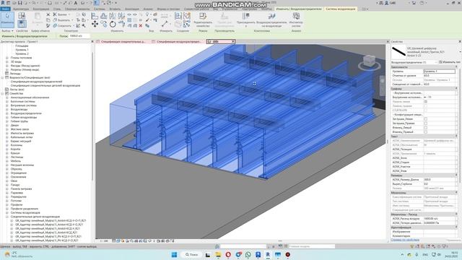Viewport: 462px width, 260px height.
Task: Select Спецификация воздухораспределителей in browser tree
Action: 36,82
